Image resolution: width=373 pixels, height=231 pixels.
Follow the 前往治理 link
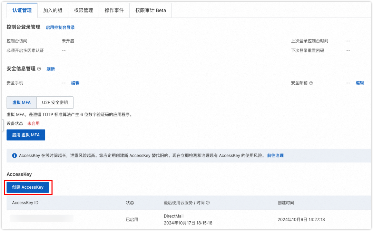275,156
